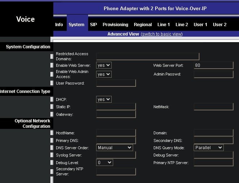Switch to the User 2 tab
Screen dimensions: 239x183
220,25
